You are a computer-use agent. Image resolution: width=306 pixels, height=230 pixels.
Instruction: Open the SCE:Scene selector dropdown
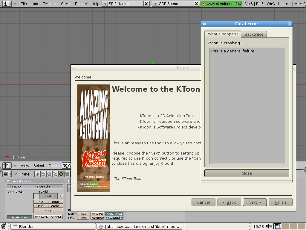click(155, 4)
